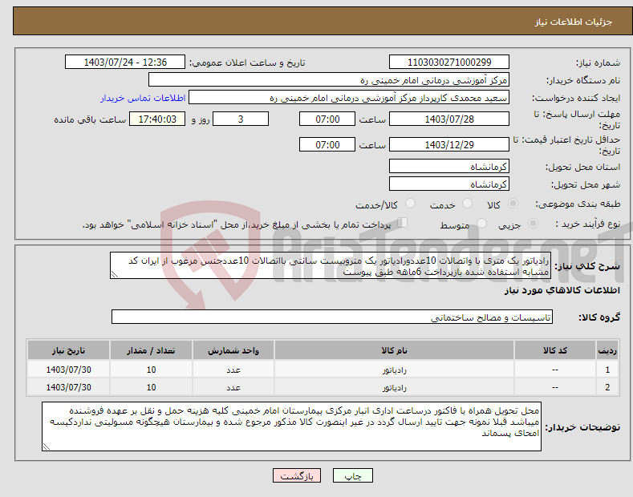The image size is (633, 497).
Task: Click the نام کالا column header
Action: (x=394, y=350)
